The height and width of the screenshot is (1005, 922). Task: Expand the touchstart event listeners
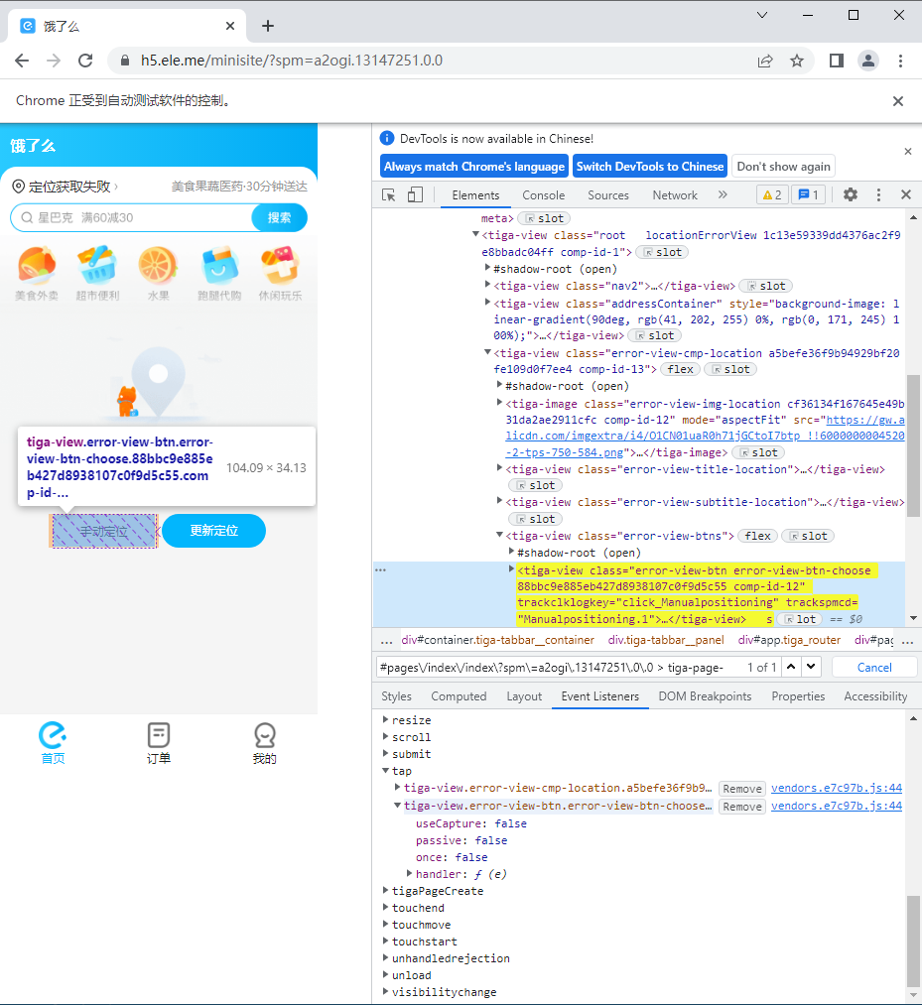coord(385,941)
